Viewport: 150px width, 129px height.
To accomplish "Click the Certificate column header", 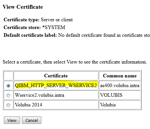I will tap(56, 76).
